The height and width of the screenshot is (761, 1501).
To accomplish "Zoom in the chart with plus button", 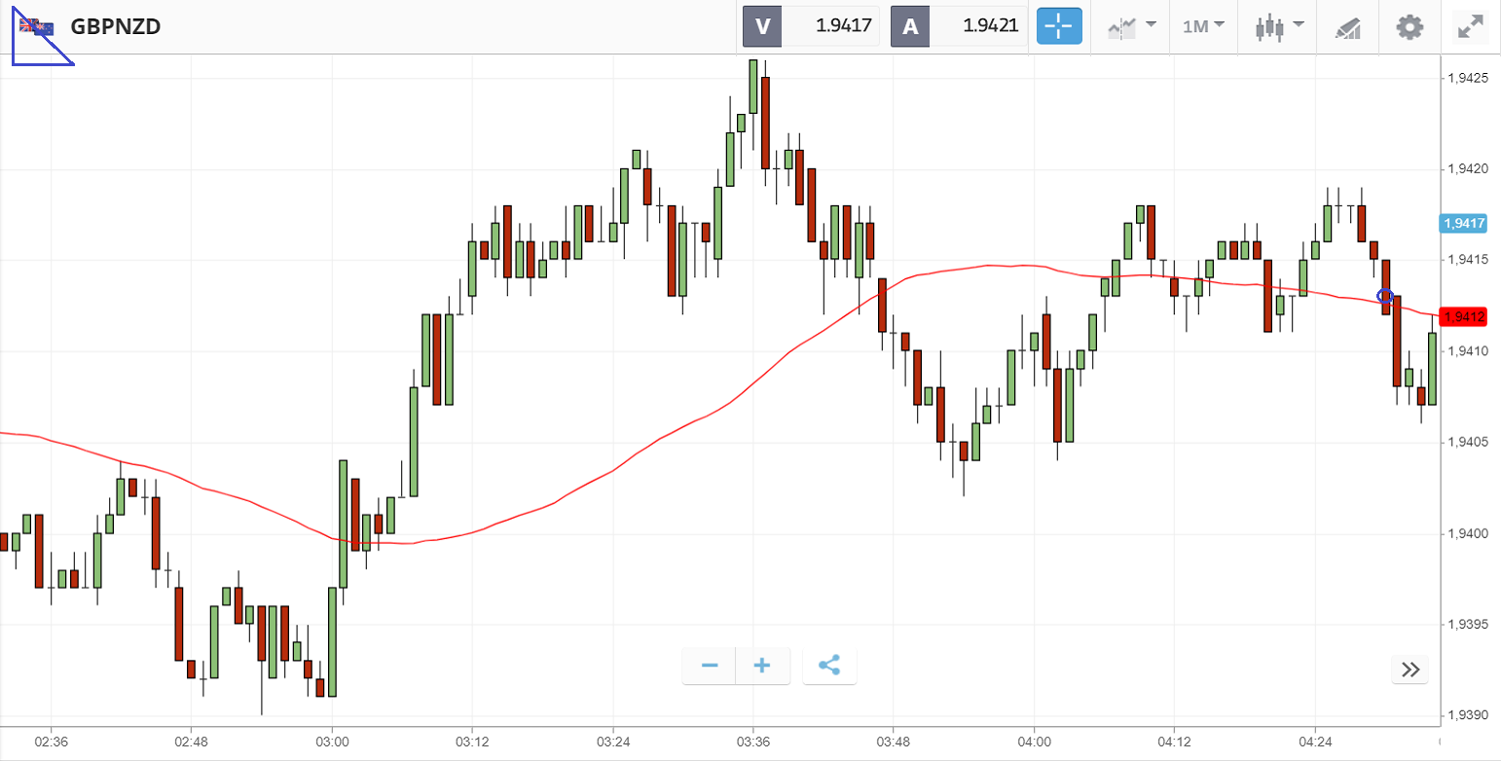I will [762, 666].
